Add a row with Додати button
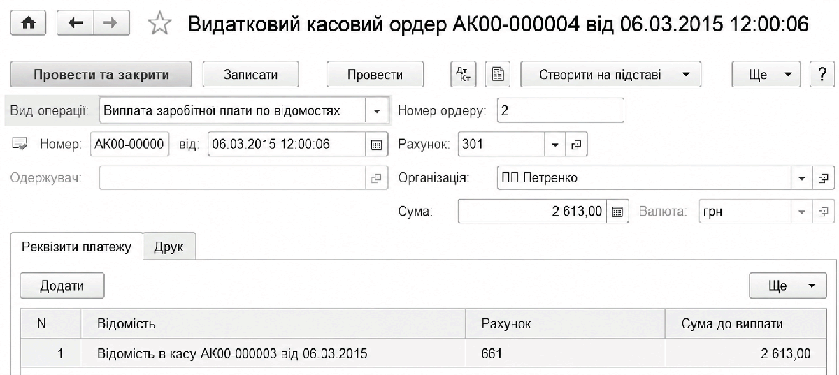Screen dimensions: 839x375 [x=62, y=285]
